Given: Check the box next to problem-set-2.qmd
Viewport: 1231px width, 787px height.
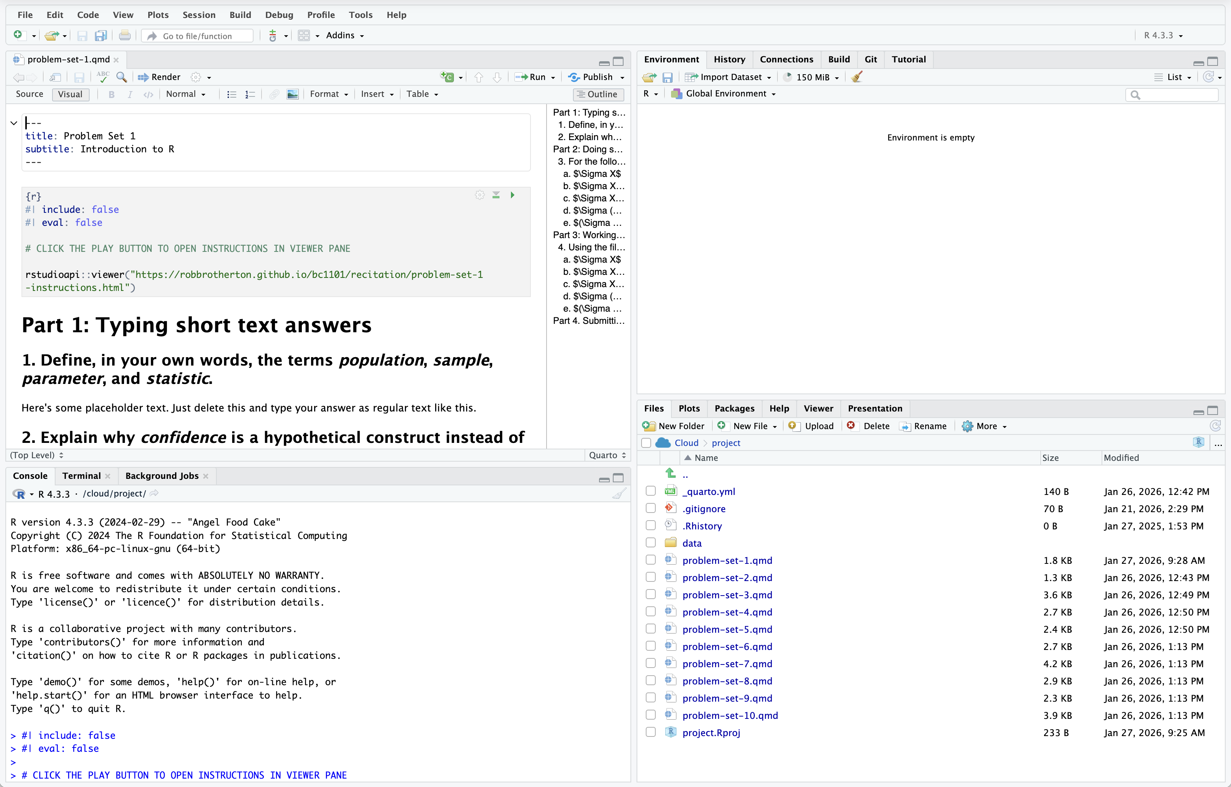Looking at the screenshot, I should click(x=650, y=577).
